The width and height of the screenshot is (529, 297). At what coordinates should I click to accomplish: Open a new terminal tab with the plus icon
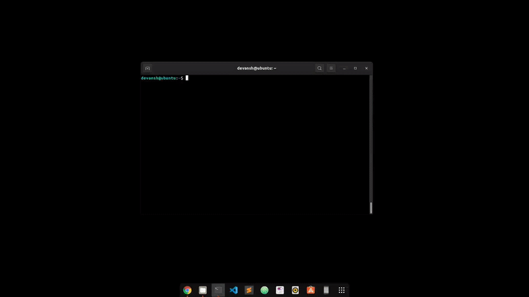[x=147, y=69]
